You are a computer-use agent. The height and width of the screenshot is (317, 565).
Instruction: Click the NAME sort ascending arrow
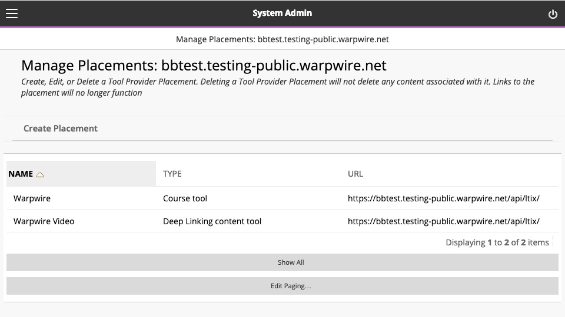click(x=40, y=175)
